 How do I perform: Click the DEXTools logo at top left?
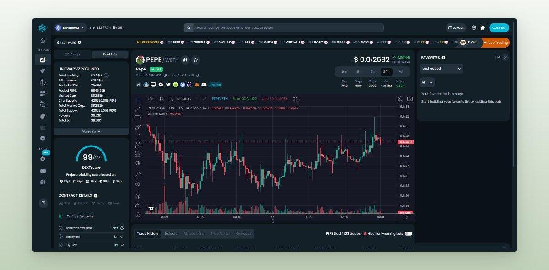coord(43,28)
